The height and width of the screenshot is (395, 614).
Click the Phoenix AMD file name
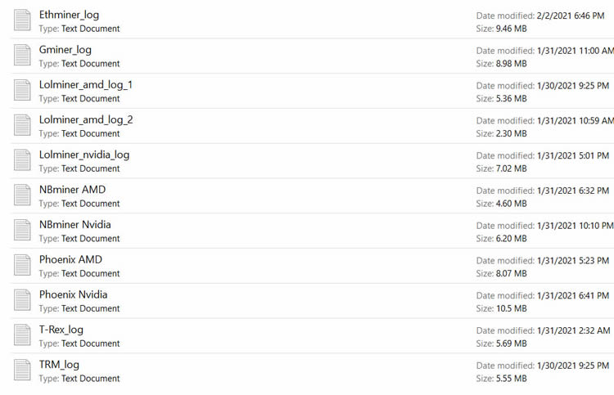70,260
